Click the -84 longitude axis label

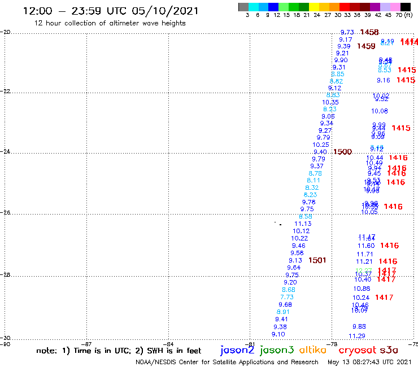click(169, 344)
